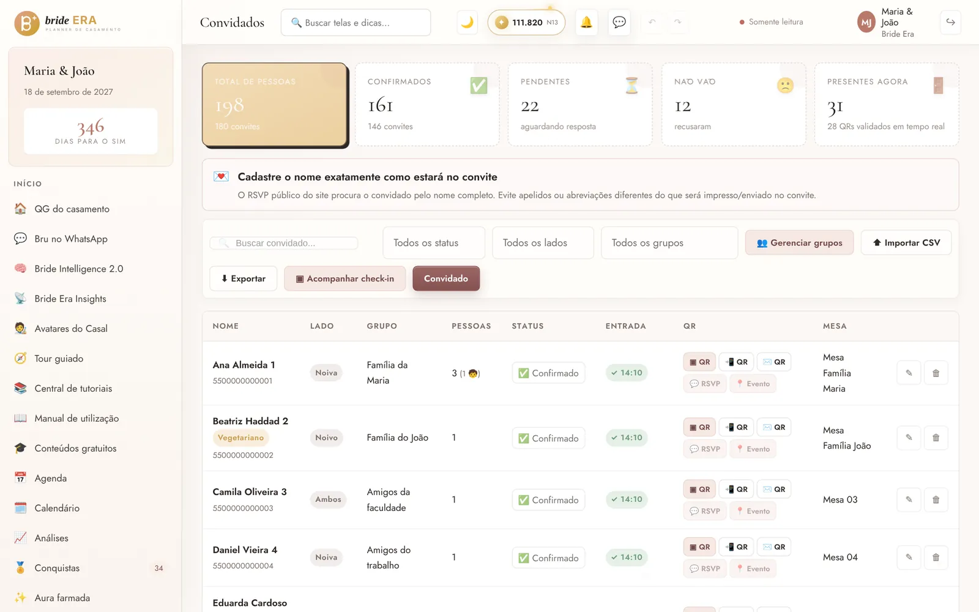Screen dimensions: 979x612
Task: Click the Importar CSV button
Action: click(x=906, y=243)
